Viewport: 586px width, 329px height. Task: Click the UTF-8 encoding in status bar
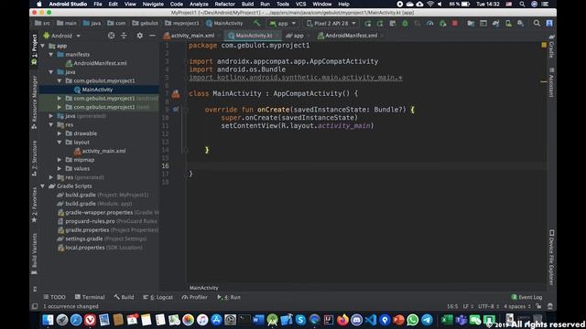click(x=489, y=306)
